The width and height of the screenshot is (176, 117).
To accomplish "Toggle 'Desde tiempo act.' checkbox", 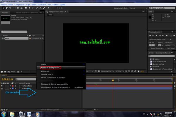I will (149, 48).
